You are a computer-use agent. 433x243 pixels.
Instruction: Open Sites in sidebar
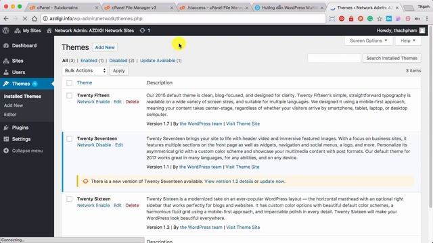click(18, 61)
